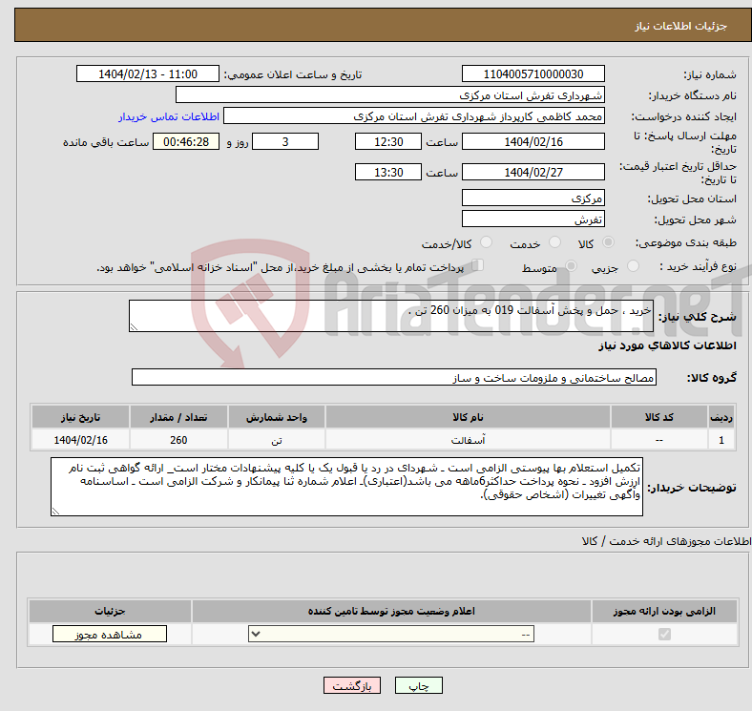
Task: Click the unit cell تن
Action: pos(277,439)
